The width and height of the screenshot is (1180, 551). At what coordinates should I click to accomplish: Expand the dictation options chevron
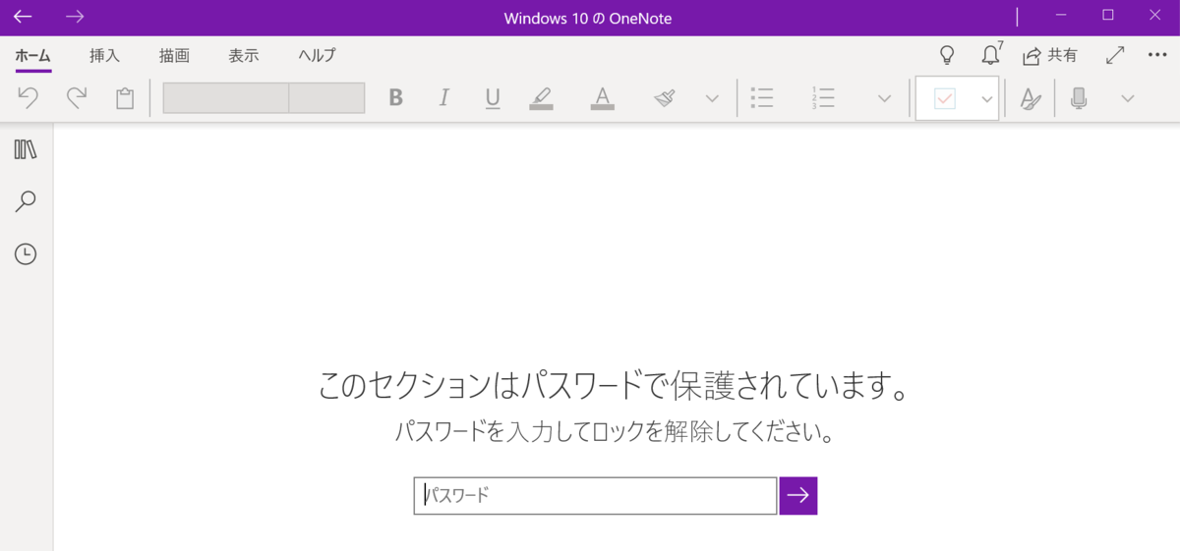pyautogui.click(x=1128, y=98)
